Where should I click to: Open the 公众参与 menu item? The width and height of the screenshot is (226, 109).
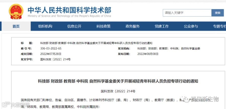pos(191,26)
